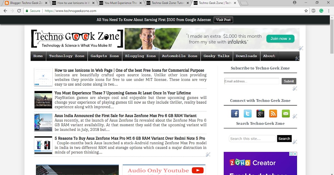Open Techno Geek Zone Facebook page icon
334x175 pixels.
235,114
